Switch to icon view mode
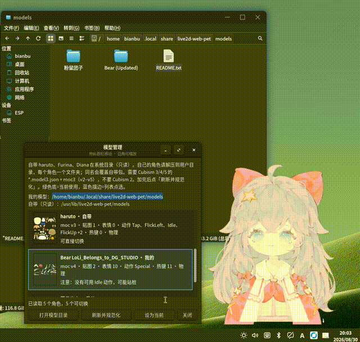Image resolution: width=360 pixels, height=342 pixels. 51,38
